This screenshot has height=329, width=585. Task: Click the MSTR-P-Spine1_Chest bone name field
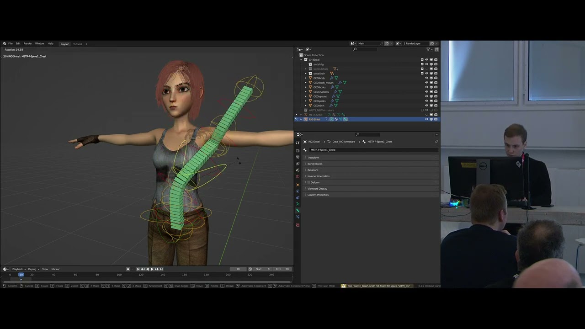374,150
